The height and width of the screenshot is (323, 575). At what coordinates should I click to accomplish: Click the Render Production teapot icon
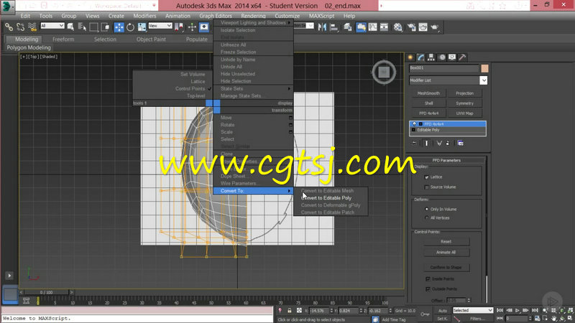tap(435, 27)
